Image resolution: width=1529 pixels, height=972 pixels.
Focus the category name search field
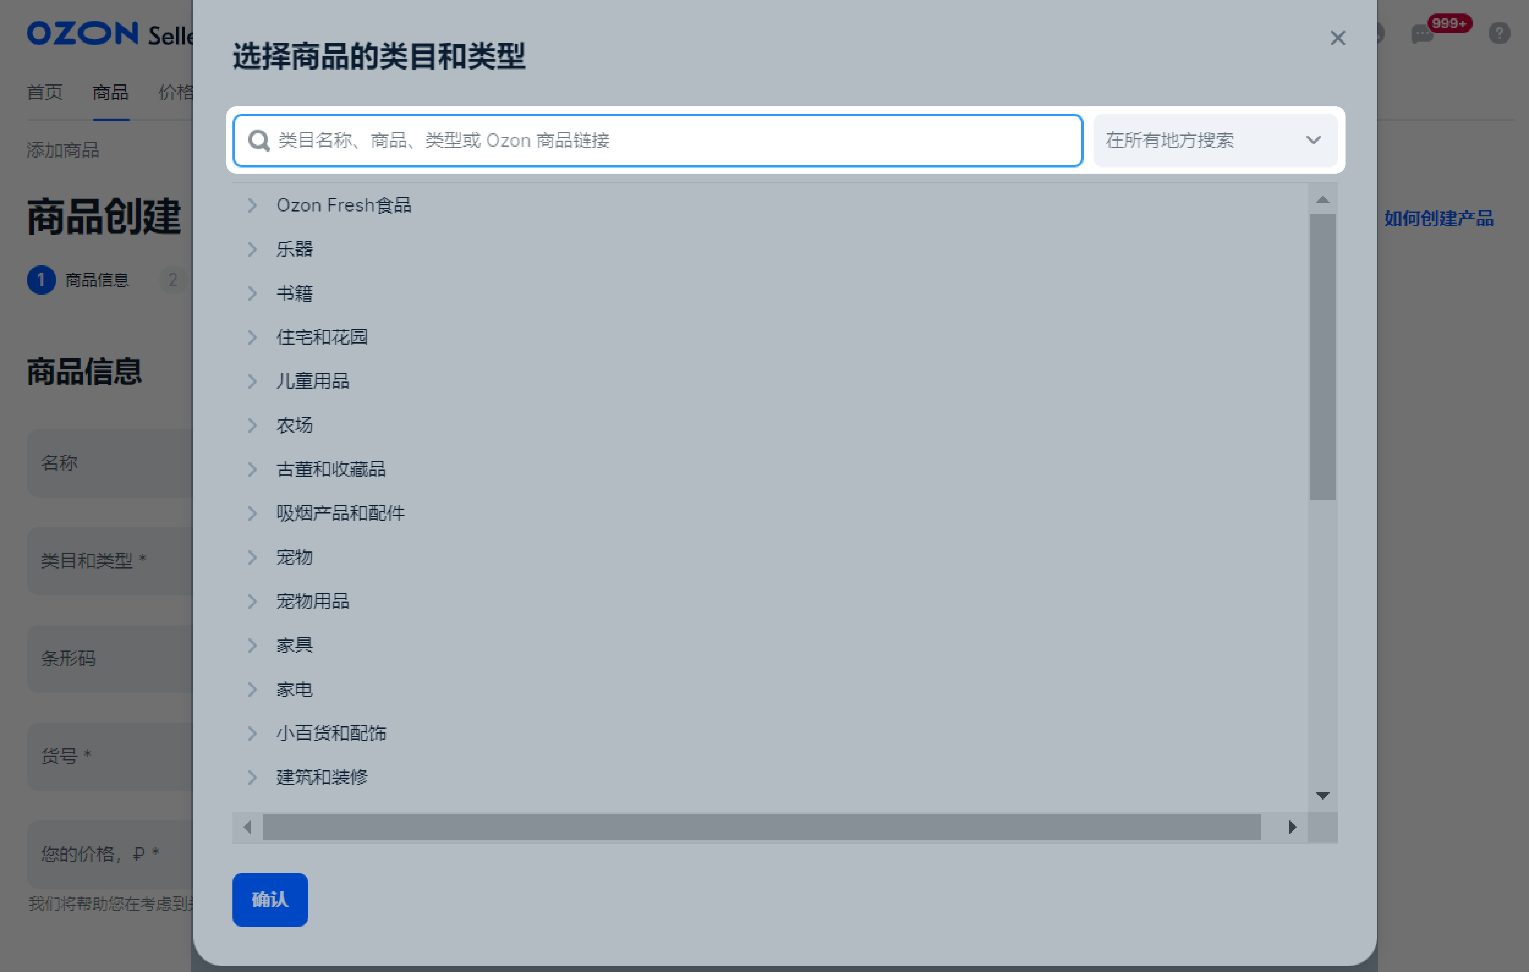pyautogui.click(x=658, y=140)
